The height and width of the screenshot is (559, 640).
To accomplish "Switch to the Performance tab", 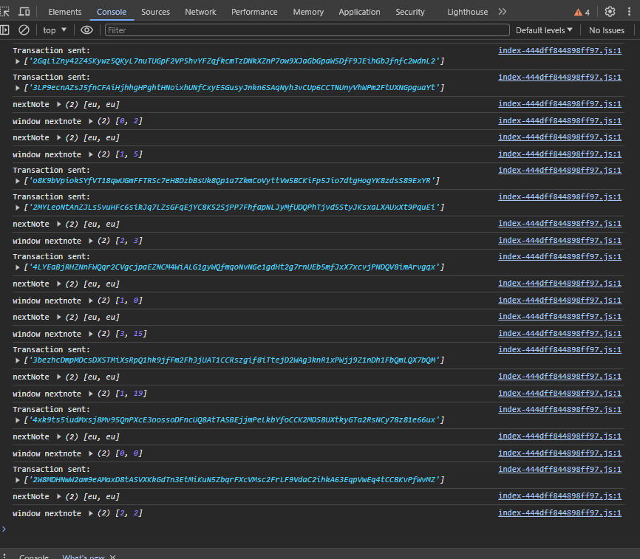I will click(x=254, y=13).
